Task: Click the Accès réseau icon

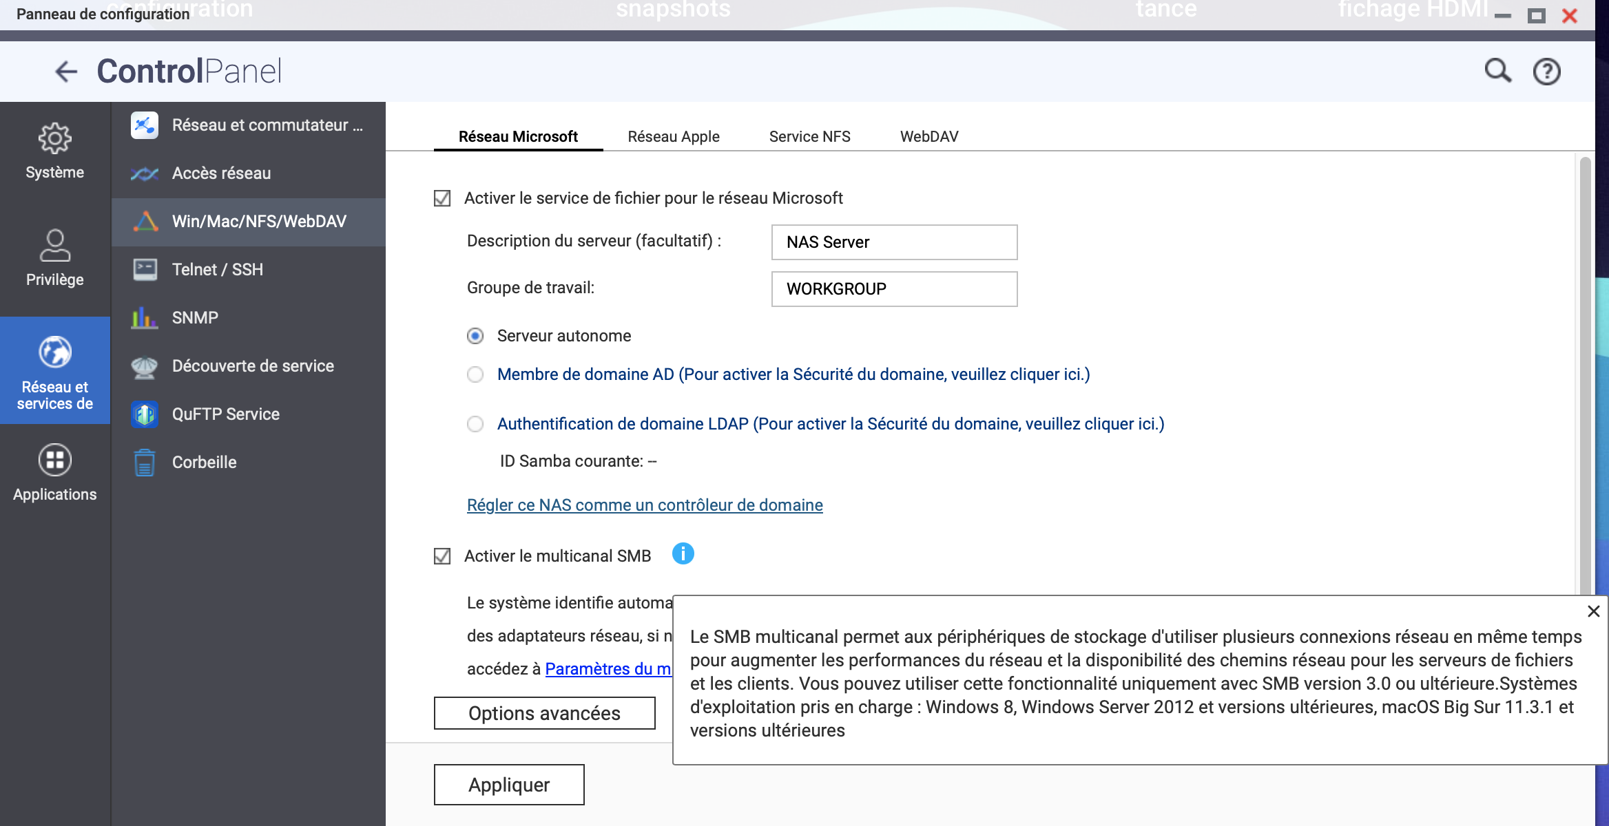Action: point(145,173)
